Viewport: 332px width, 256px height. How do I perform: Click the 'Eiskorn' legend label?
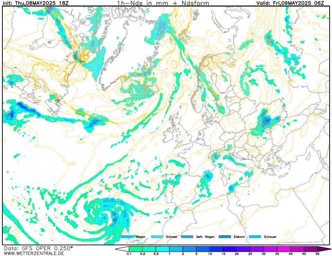click(239, 237)
